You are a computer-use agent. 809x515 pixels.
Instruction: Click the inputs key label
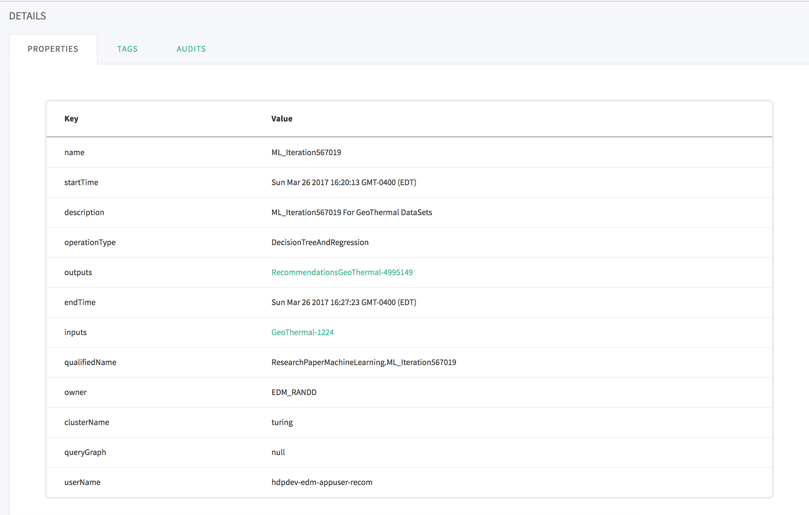coord(75,332)
